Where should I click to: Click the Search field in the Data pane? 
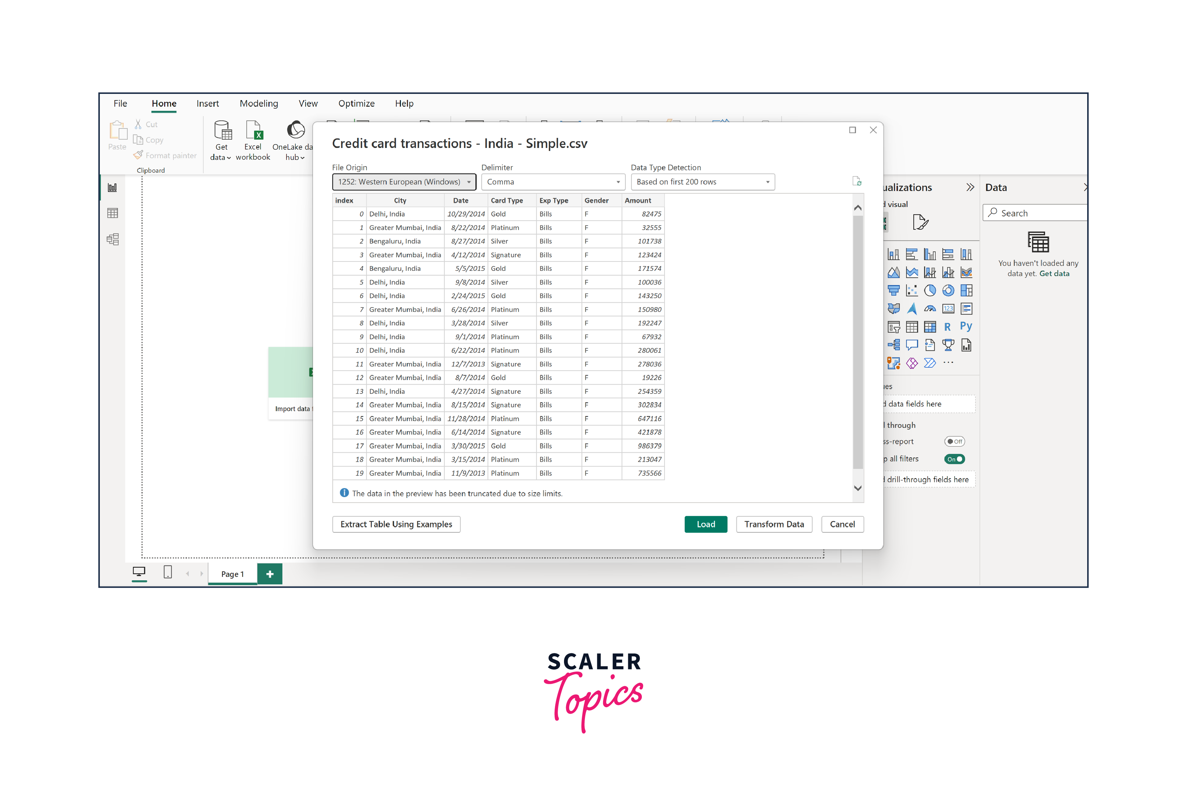pyautogui.click(x=1034, y=212)
